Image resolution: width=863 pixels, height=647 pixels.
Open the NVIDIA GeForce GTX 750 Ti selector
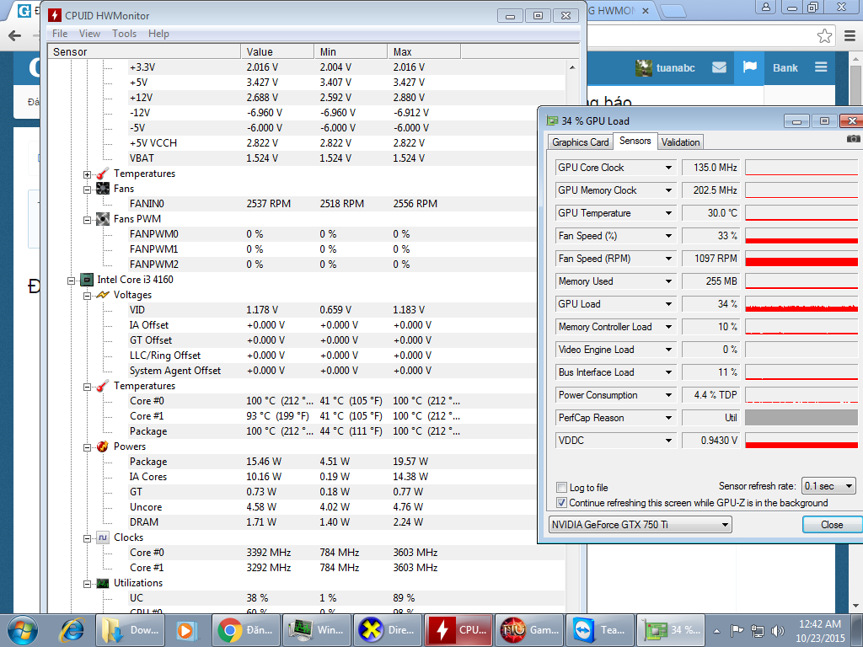[x=640, y=525]
